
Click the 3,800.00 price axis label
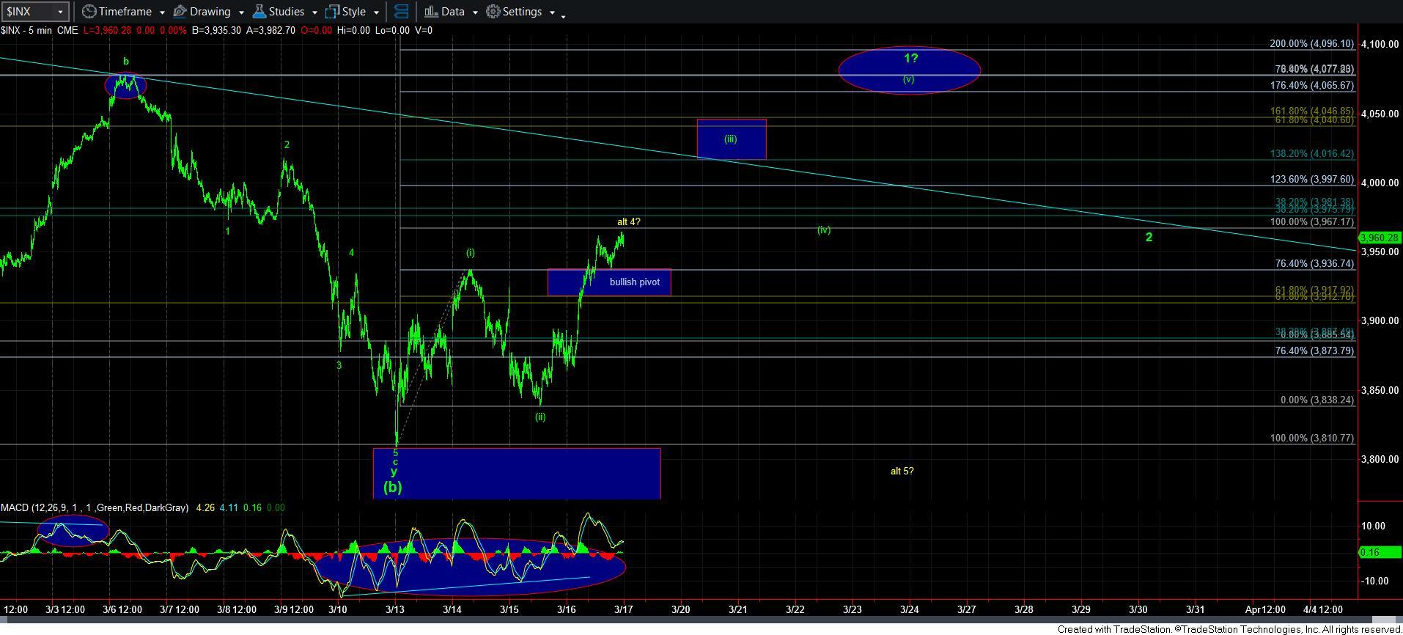click(x=1380, y=459)
